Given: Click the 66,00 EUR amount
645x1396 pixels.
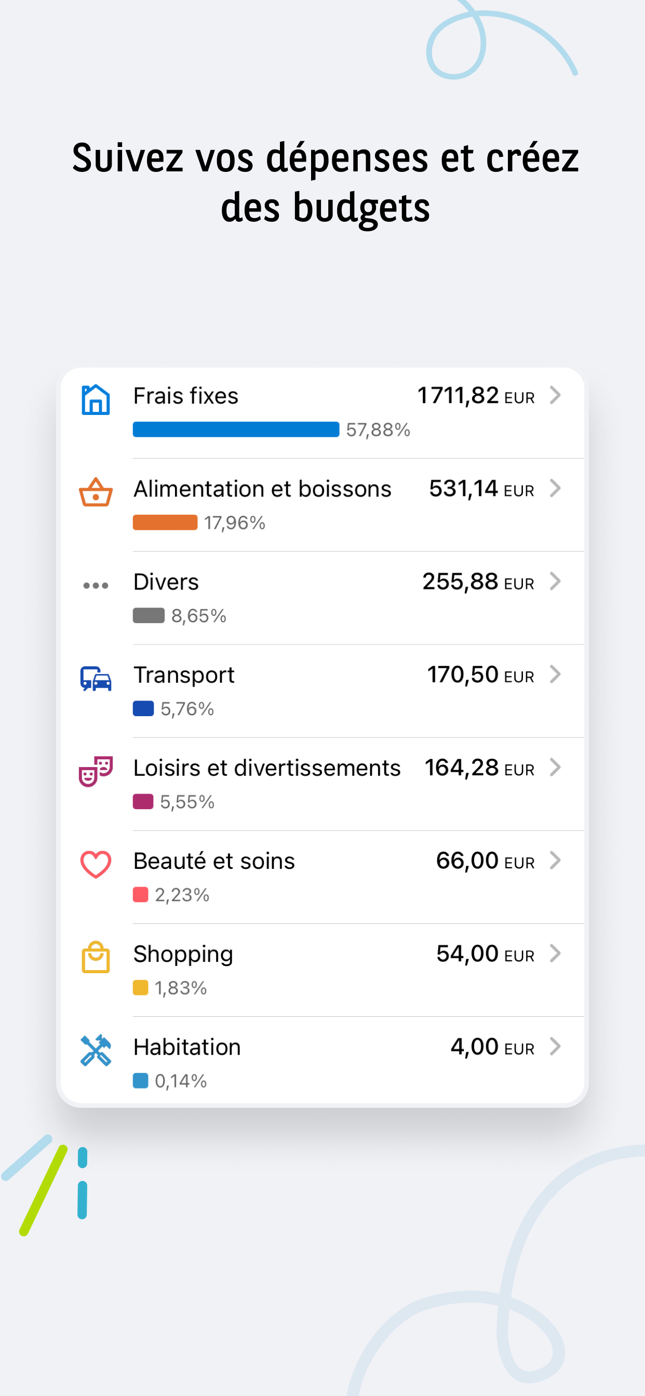Looking at the screenshot, I should 486,861.
